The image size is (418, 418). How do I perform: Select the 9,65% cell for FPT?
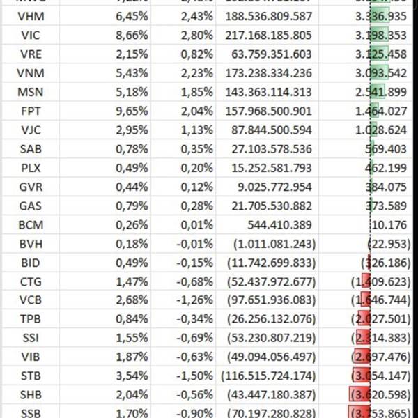[100, 110]
